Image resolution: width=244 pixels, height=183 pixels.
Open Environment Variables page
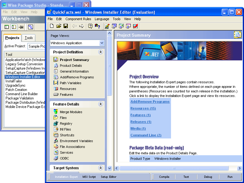click(76, 141)
